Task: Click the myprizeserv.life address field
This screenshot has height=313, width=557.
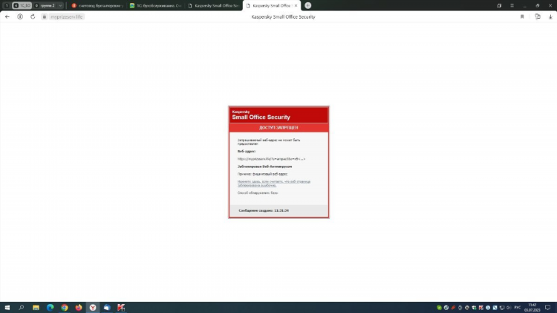Action: [66, 16]
